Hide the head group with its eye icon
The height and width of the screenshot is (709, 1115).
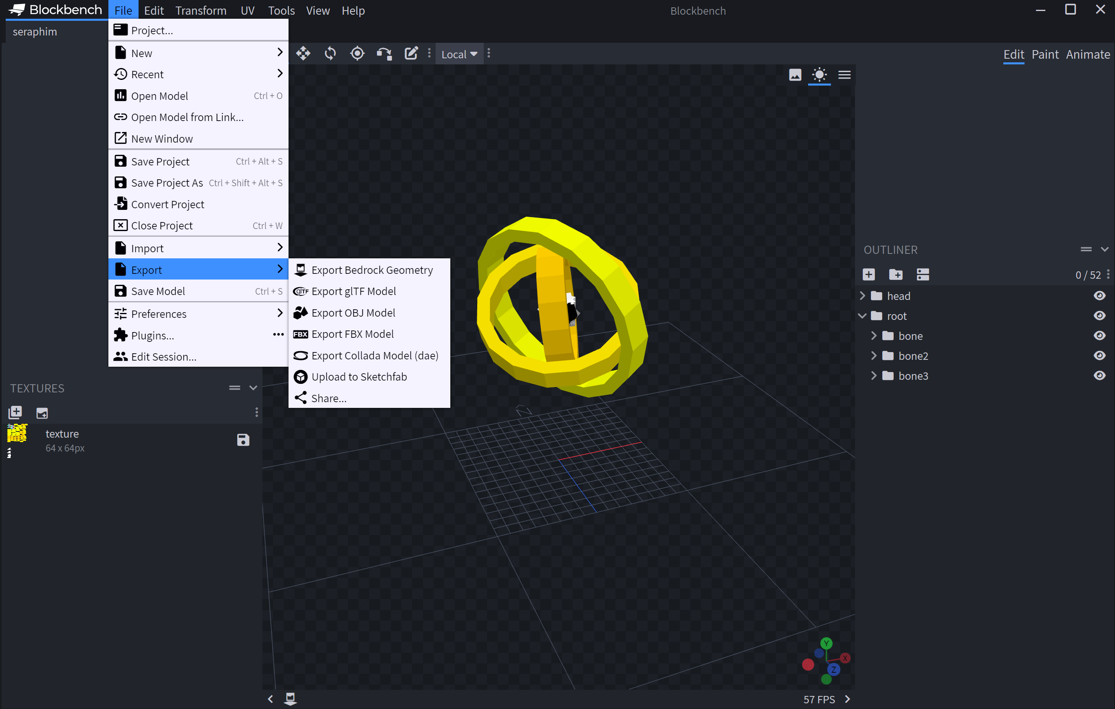coord(1099,296)
